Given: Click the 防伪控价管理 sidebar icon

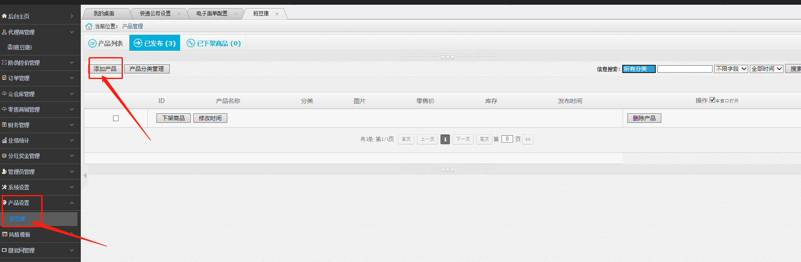Looking at the screenshot, I should [x=4, y=63].
